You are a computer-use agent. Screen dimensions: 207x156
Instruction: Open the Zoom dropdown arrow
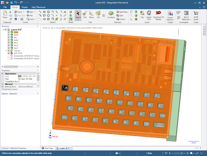pos(36,19)
